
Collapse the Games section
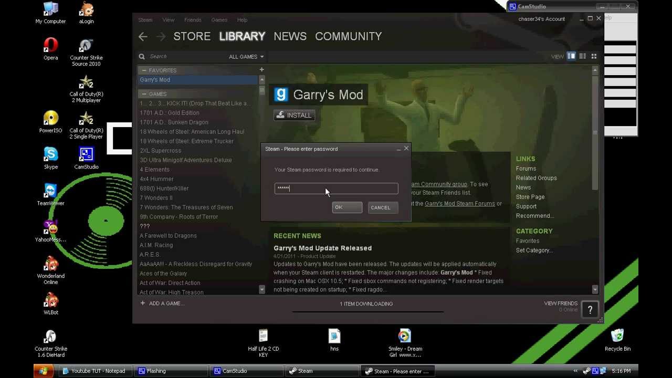tap(143, 94)
